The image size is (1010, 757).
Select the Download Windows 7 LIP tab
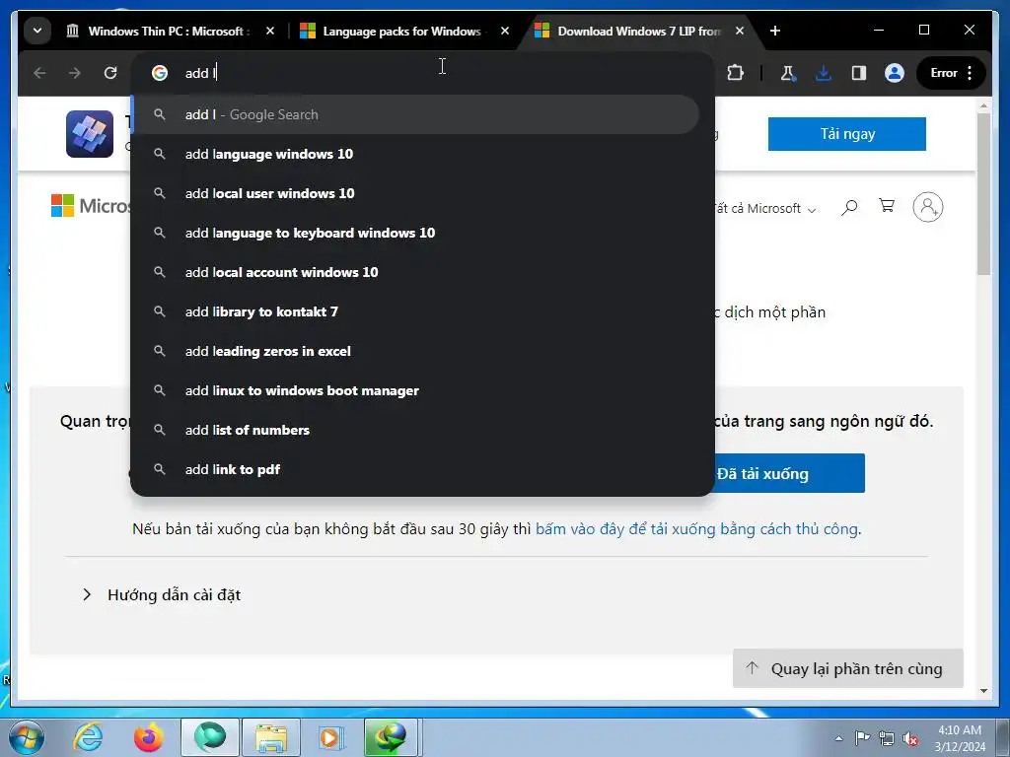pyautogui.click(x=639, y=31)
